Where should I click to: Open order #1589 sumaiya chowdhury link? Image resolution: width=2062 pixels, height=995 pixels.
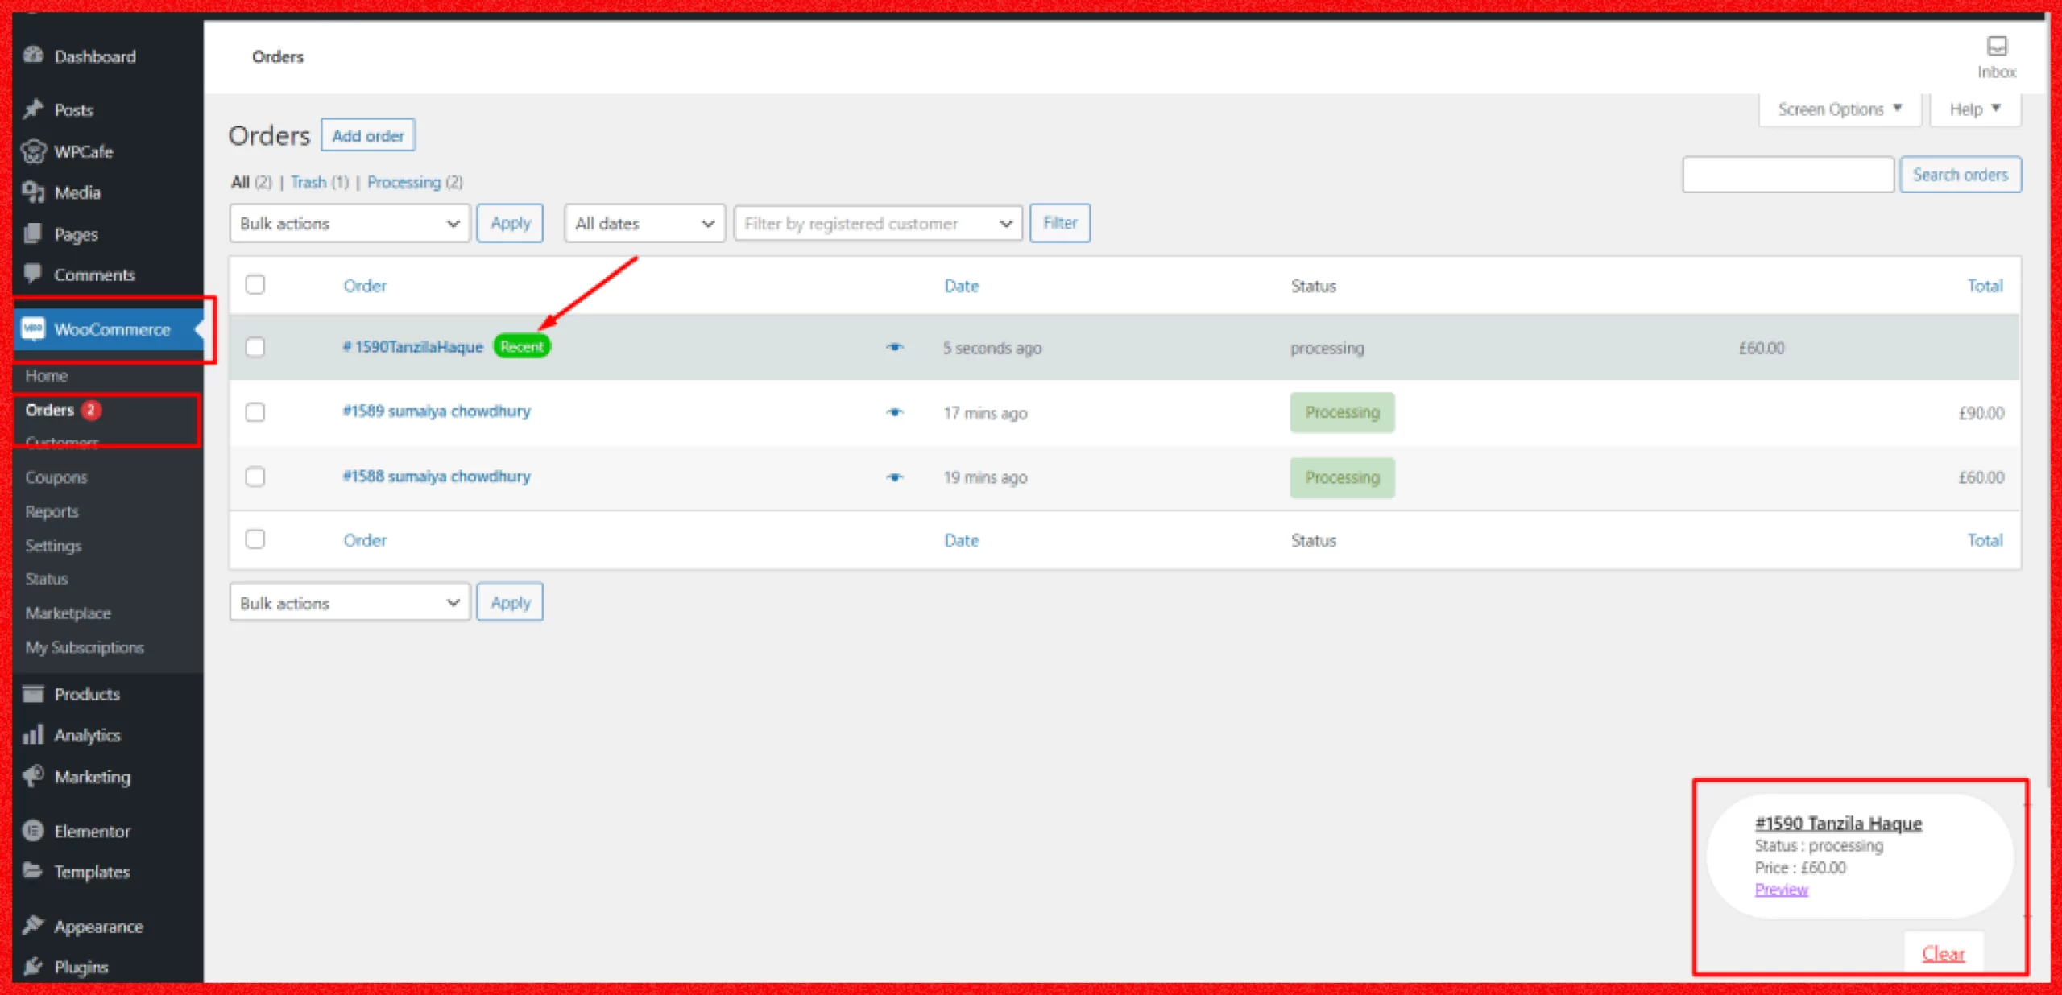coord(437,411)
